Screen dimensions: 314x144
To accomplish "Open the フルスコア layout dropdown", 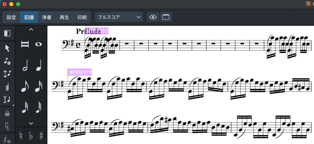I will (x=119, y=17).
